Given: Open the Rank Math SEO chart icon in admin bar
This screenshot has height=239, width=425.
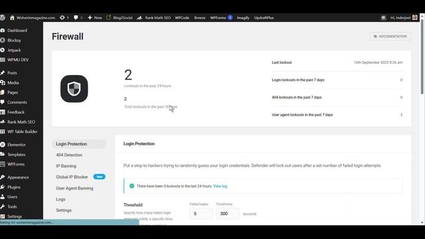Looking at the screenshot, I should [x=139, y=18].
